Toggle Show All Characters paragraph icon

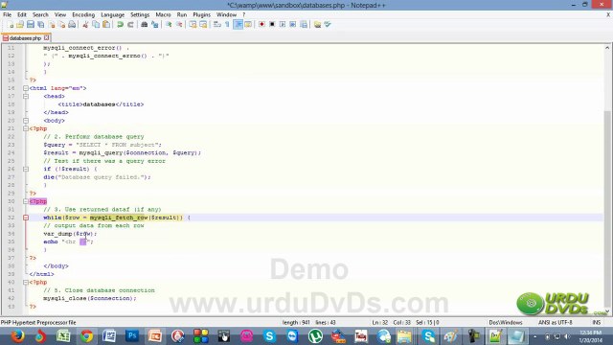pyautogui.click(x=228, y=25)
